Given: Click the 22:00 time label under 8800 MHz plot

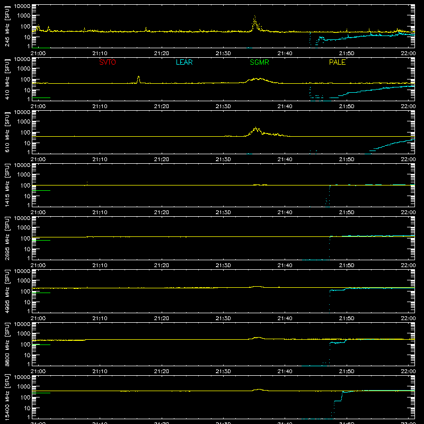Looking at the screenshot, I should (408, 372).
